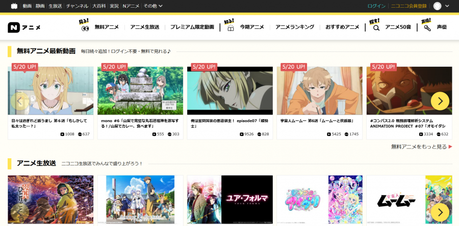
Task: Open プレミアム限定動画 navigation item
Action: [192, 27]
